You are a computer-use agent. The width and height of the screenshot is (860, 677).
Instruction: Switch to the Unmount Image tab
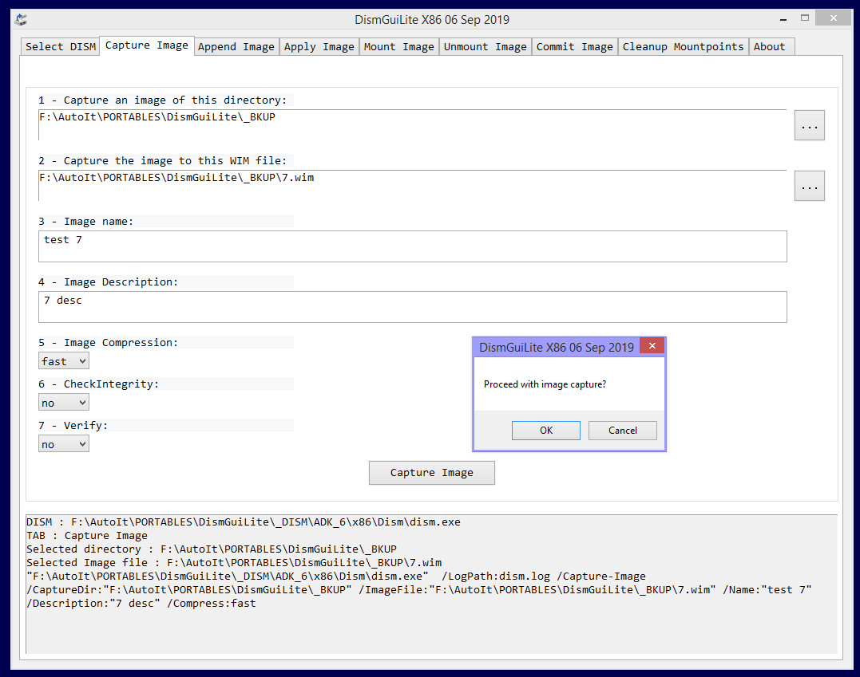tap(485, 46)
